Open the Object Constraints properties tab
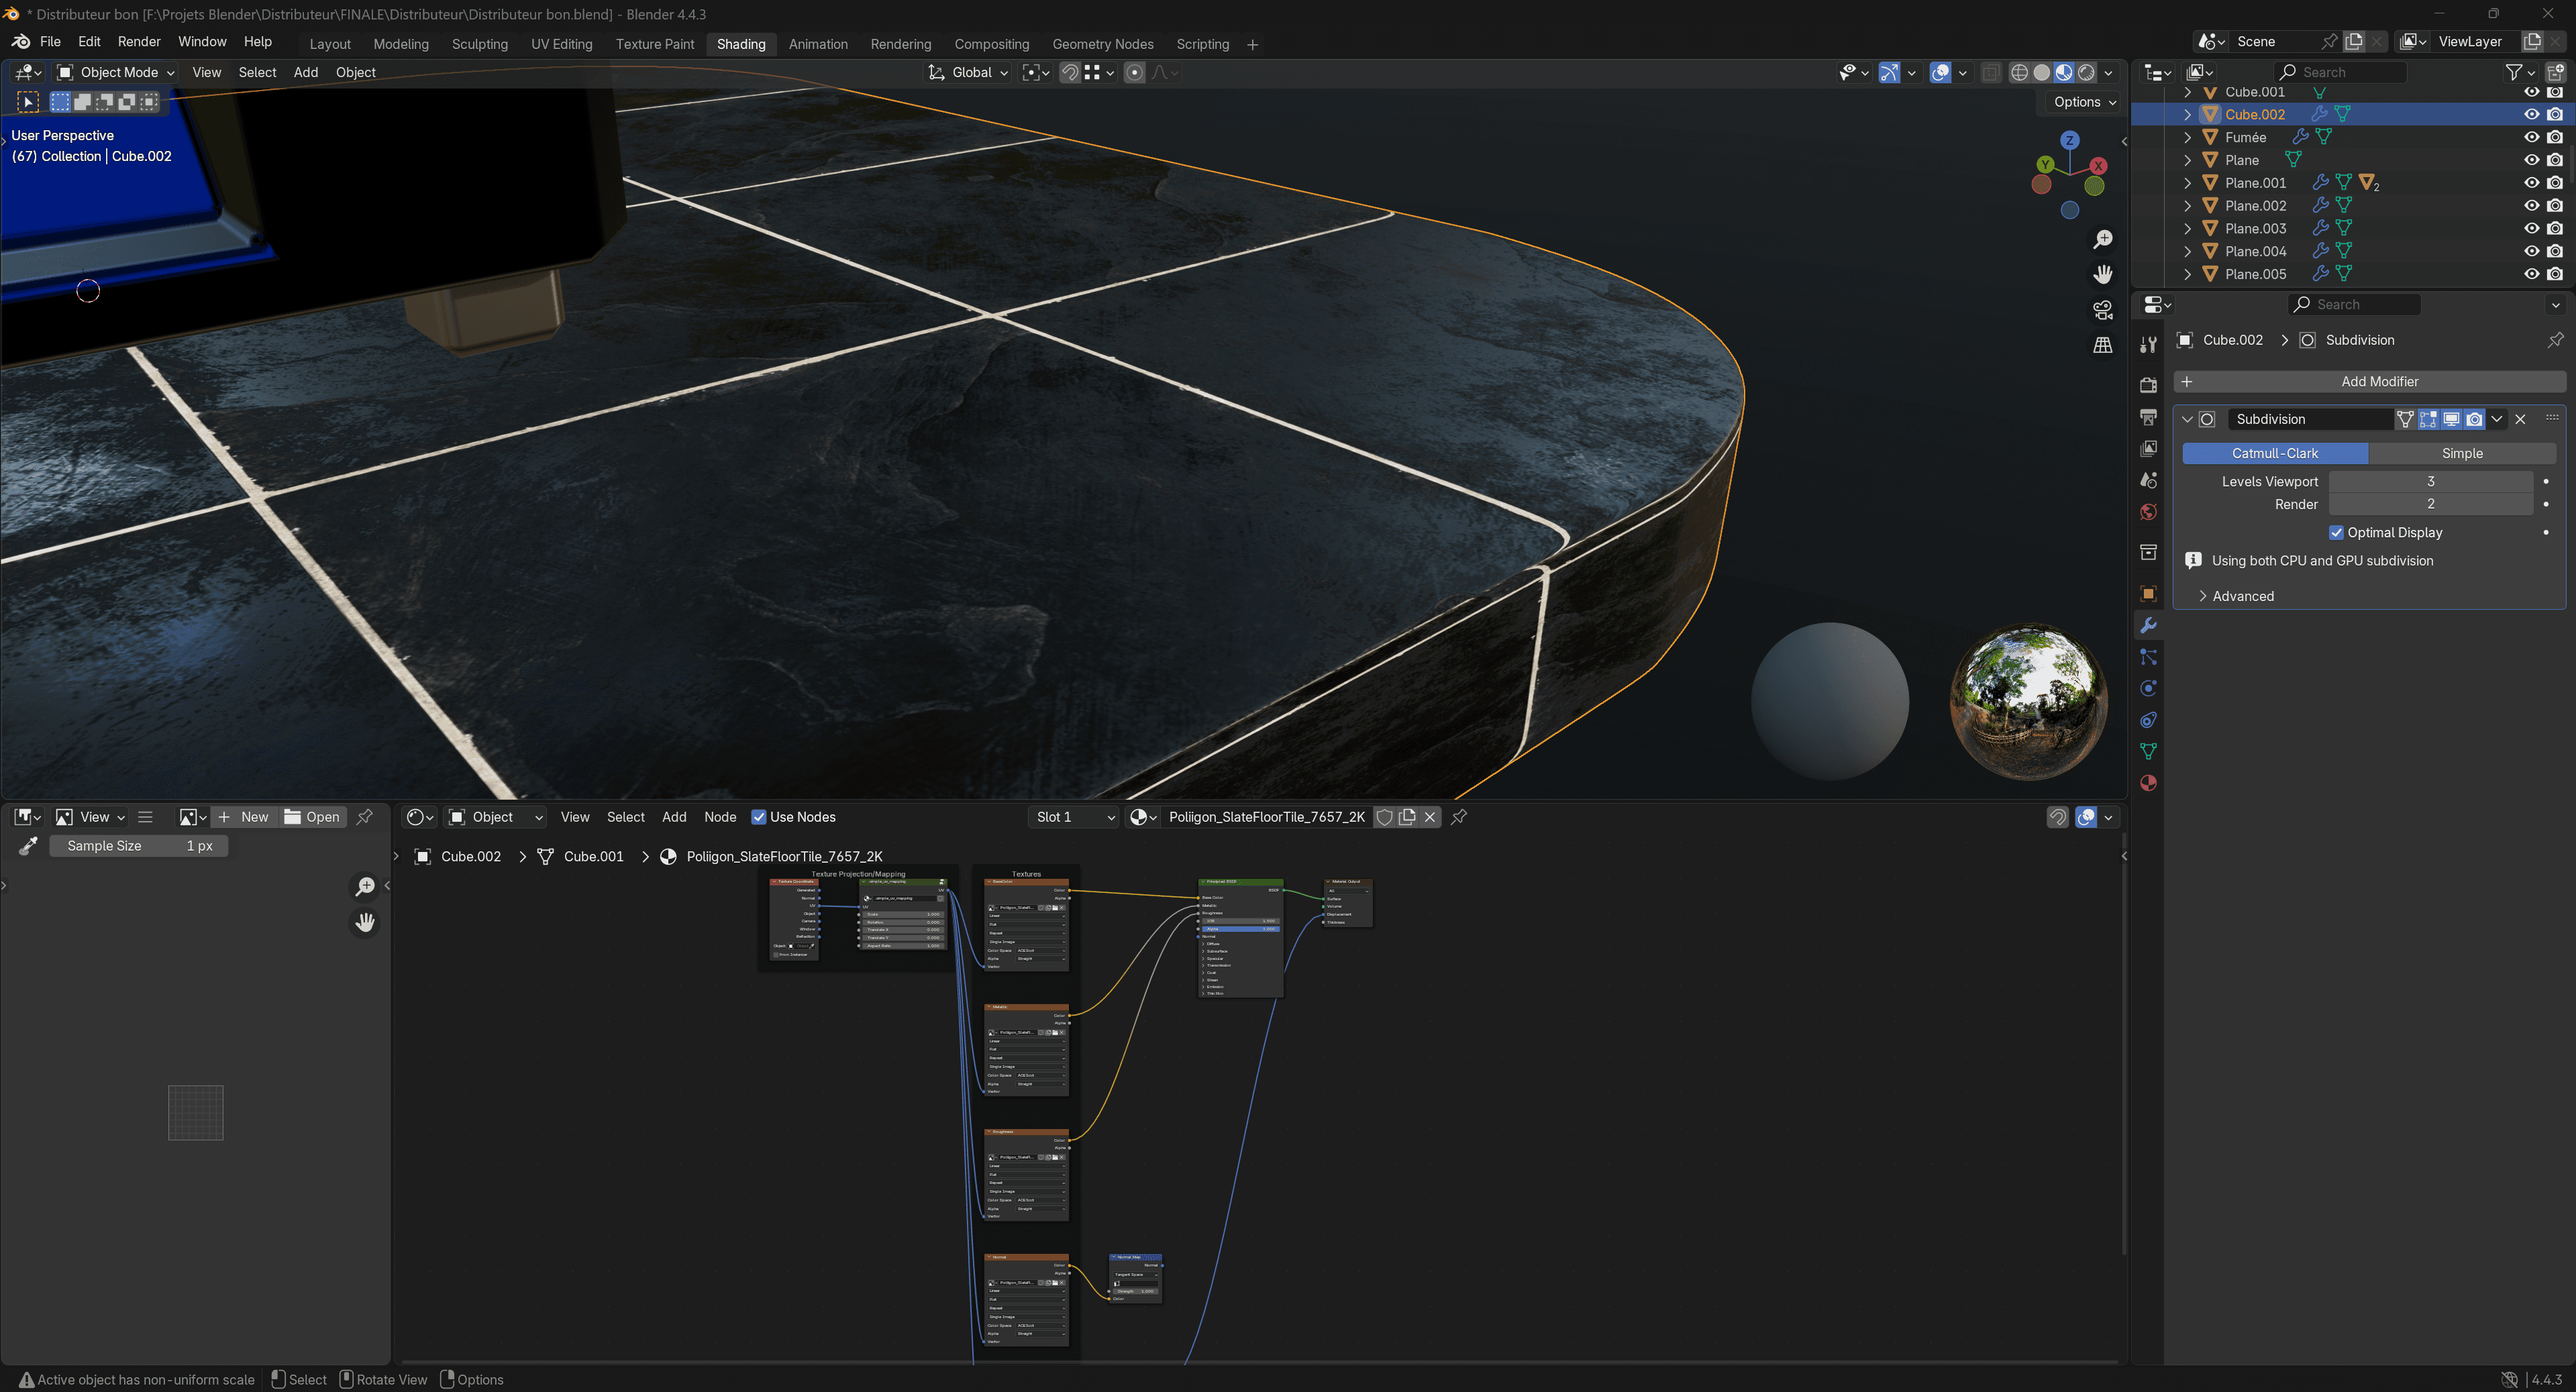Viewport: 2576px width, 1392px height. tap(2148, 720)
